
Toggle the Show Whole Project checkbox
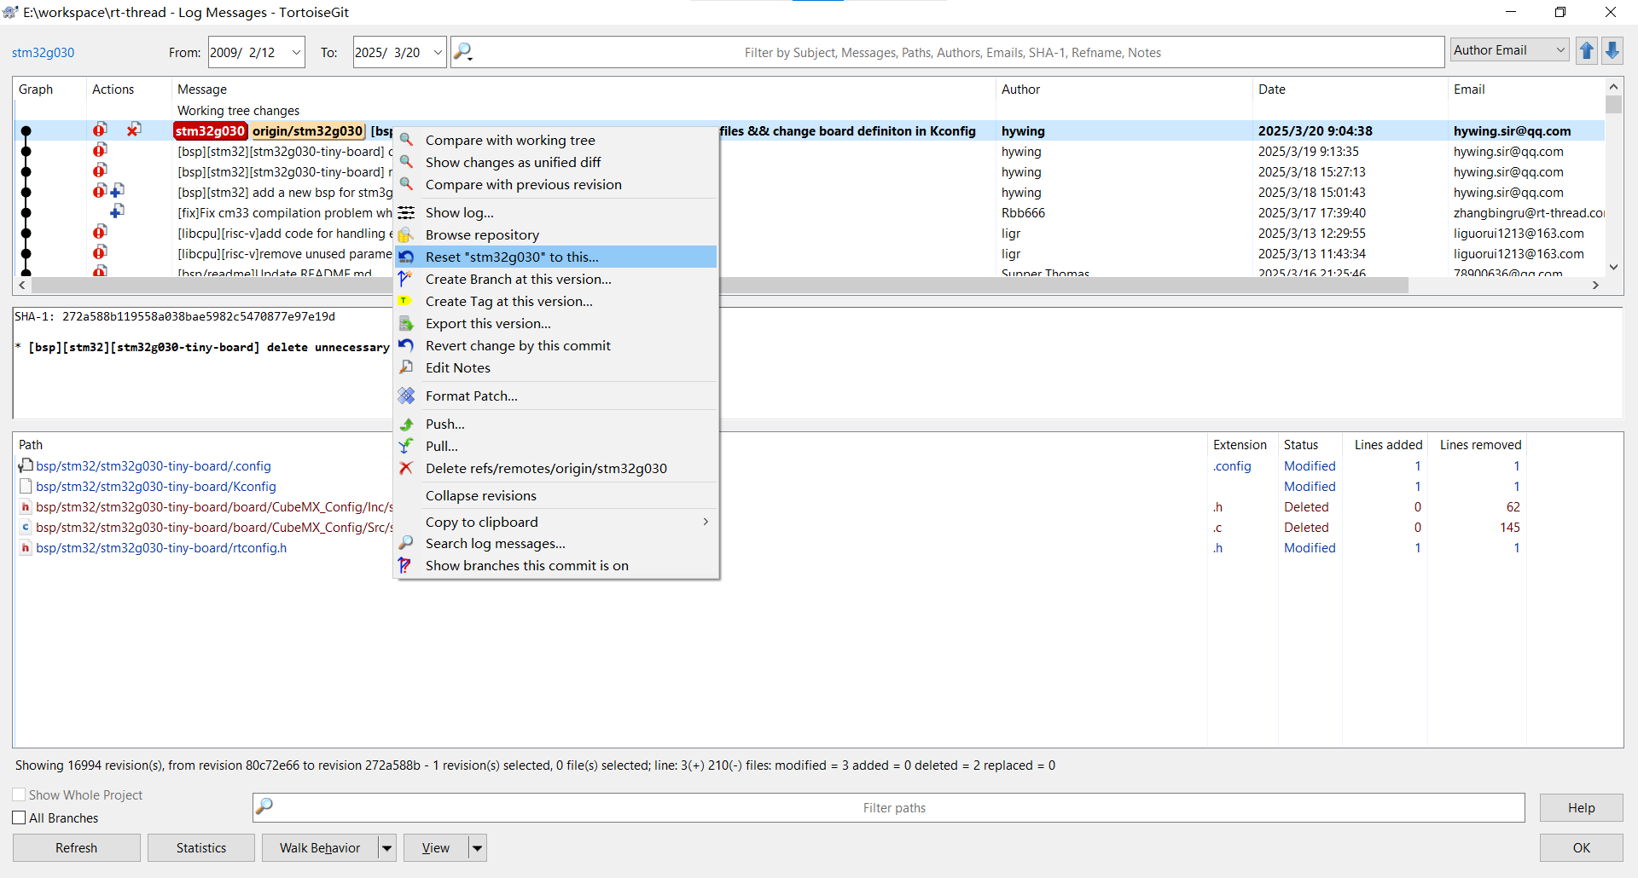[x=20, y=794]
